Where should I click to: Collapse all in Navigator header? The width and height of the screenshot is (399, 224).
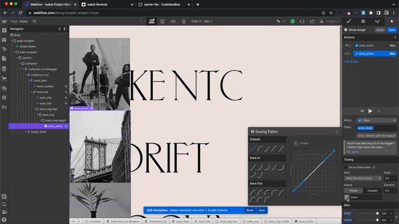coord(60,29)
